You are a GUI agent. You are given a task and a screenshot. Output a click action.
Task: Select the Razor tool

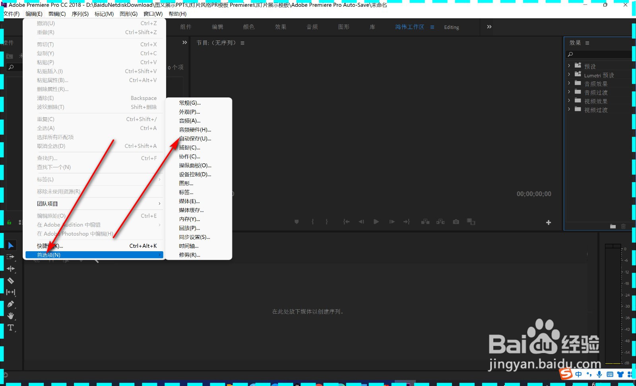pyautogui.click(x=11, y=281)
